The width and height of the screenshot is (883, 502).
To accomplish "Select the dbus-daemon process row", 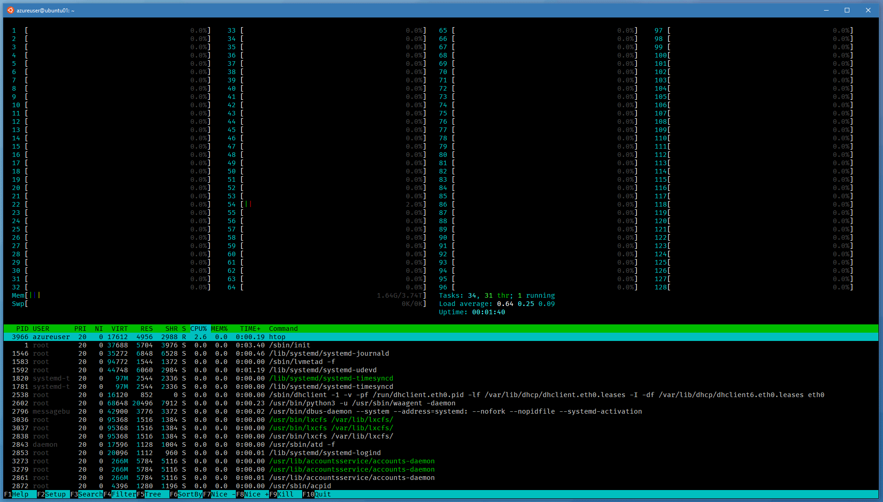I will (441, 411).
